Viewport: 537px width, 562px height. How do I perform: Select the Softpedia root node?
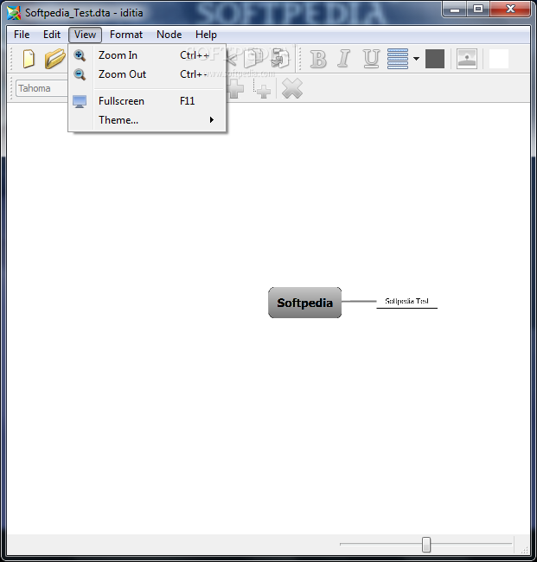pyautogui.click(x=304, y=303)
